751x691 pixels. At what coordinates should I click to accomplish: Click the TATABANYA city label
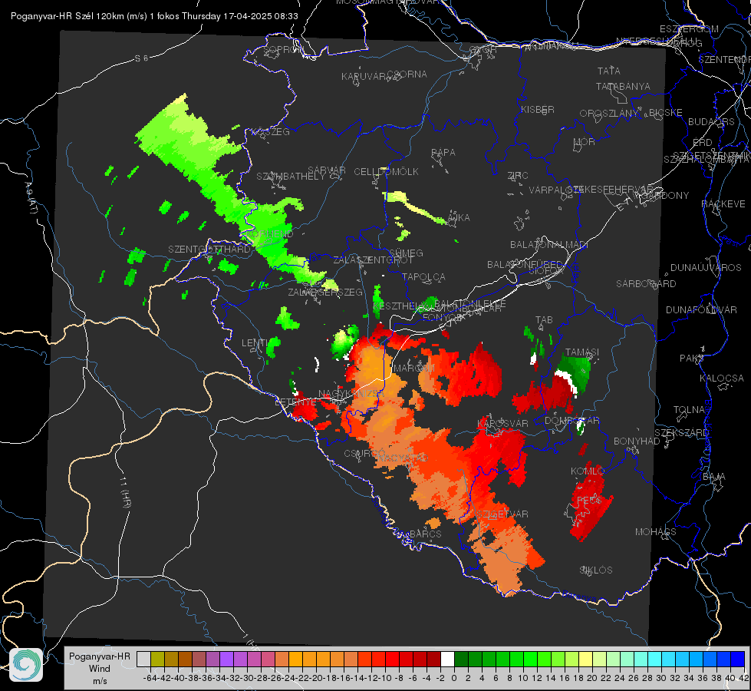click(623, 86)
